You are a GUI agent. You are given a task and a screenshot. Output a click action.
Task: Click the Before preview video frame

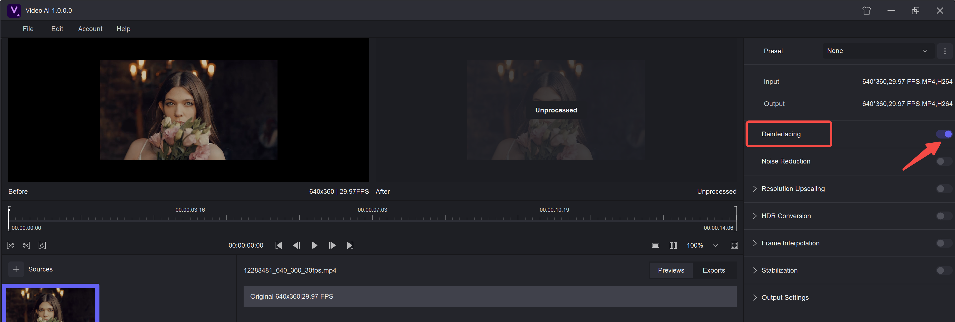(x=188, y=110)
